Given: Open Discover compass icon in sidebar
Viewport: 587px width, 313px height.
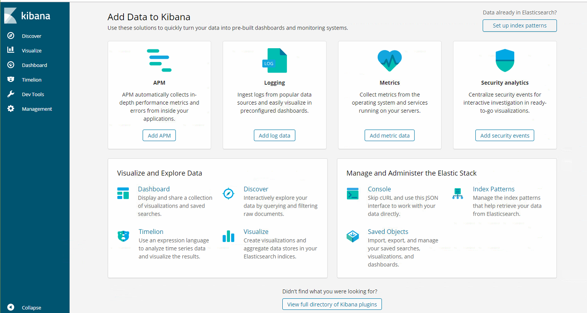Looking at the screenshot, I should pos(11,36).
